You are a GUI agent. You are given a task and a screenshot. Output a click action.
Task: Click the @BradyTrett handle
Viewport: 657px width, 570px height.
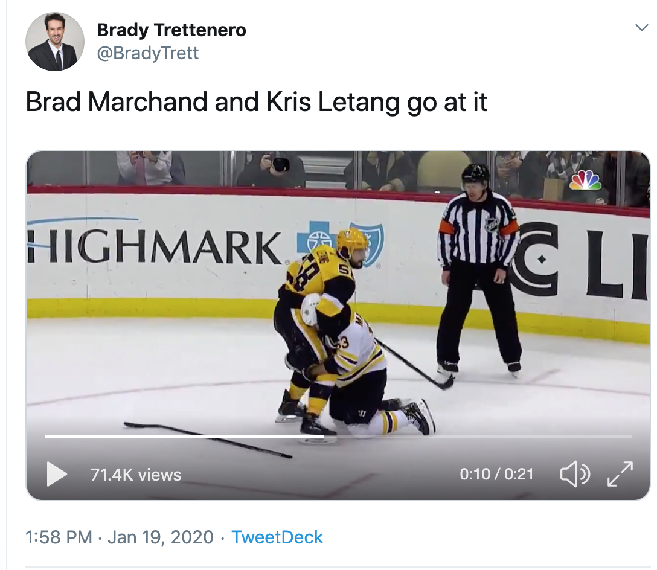[148, 53]
